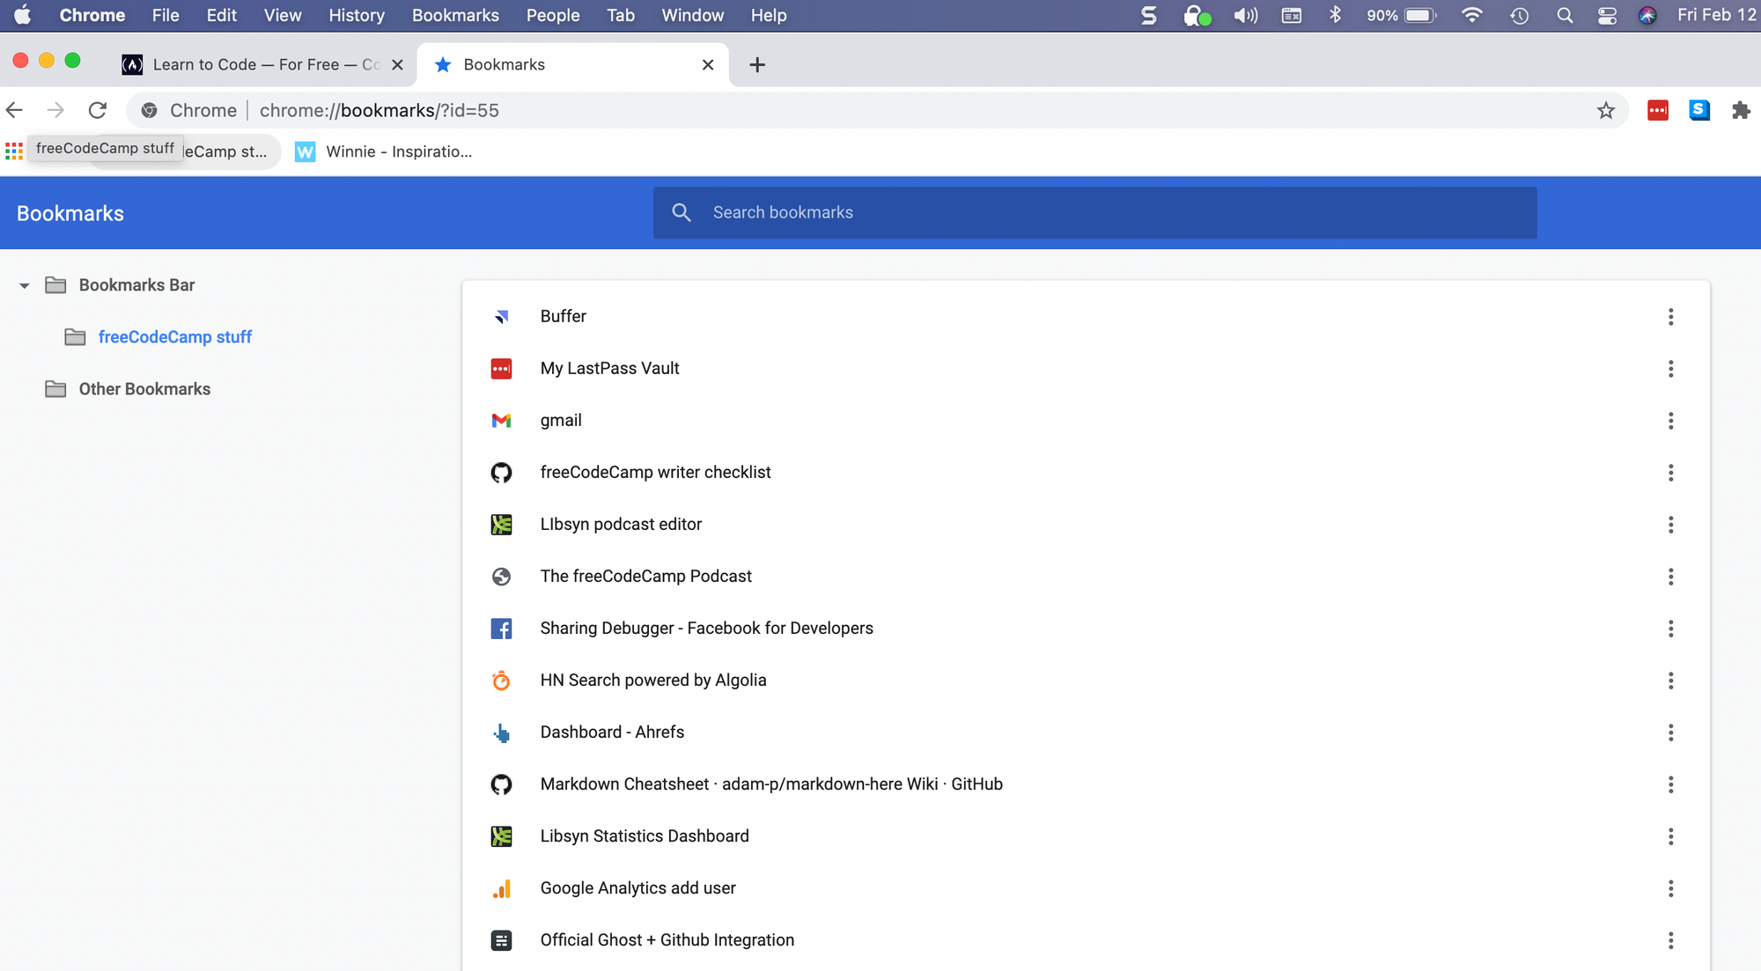Image resolution: width=1761 pixels, height=971 pixels.
Task: Click the Wi-Fi status icon
Action: (1472, 15)
